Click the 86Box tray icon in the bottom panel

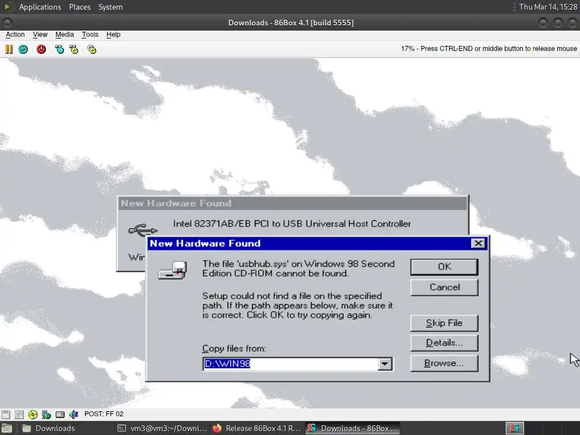click(514, 428)
